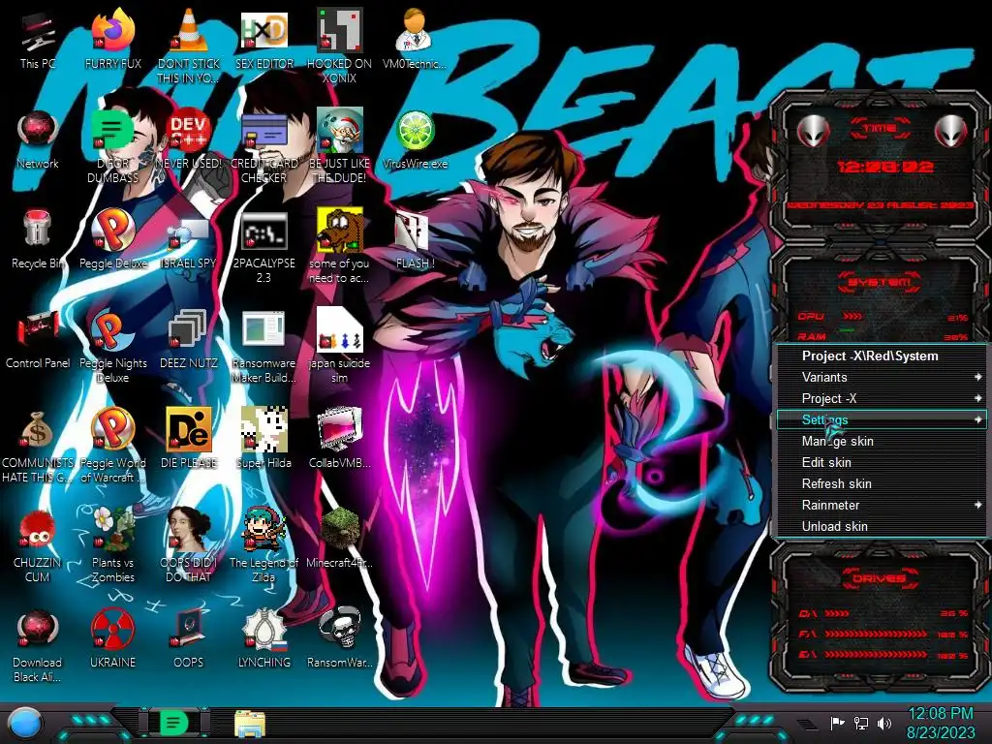992x744 pixels.
Task: Open the network tray icon
Action: click(x=861, y=723)
